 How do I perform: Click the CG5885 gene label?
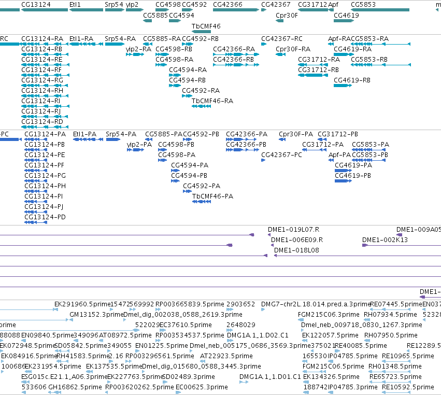click(x=155, y=16)
